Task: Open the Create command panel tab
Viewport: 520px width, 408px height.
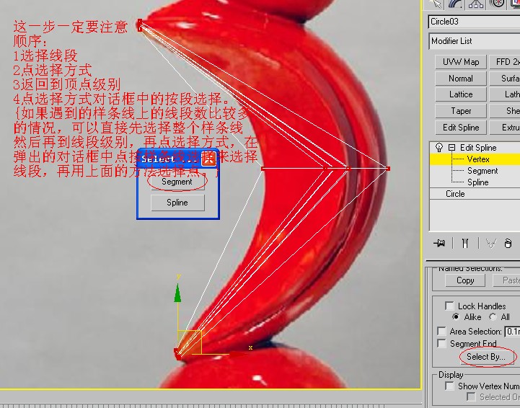Action: pos(436,4)
